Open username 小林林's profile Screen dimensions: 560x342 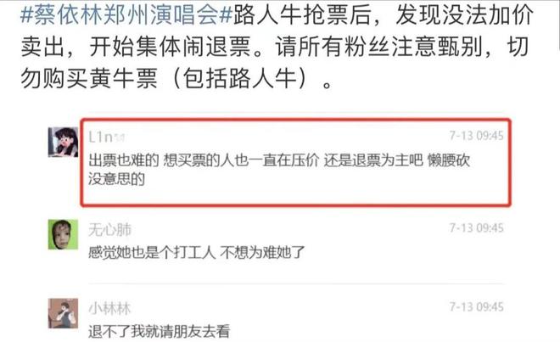109,308
